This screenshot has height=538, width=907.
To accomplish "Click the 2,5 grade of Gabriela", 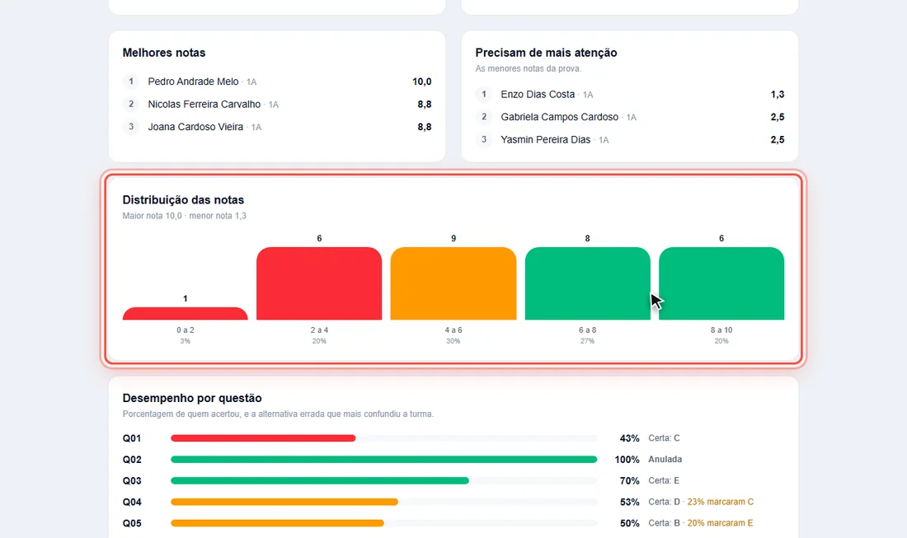I will pos(778,117).
